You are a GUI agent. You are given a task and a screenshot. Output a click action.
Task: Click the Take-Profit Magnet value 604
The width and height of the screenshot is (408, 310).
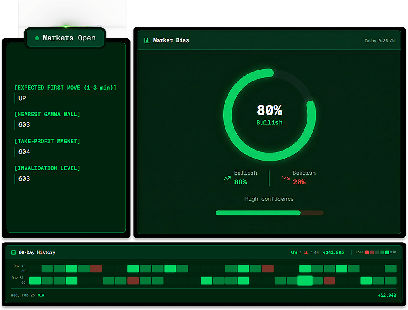24,152
